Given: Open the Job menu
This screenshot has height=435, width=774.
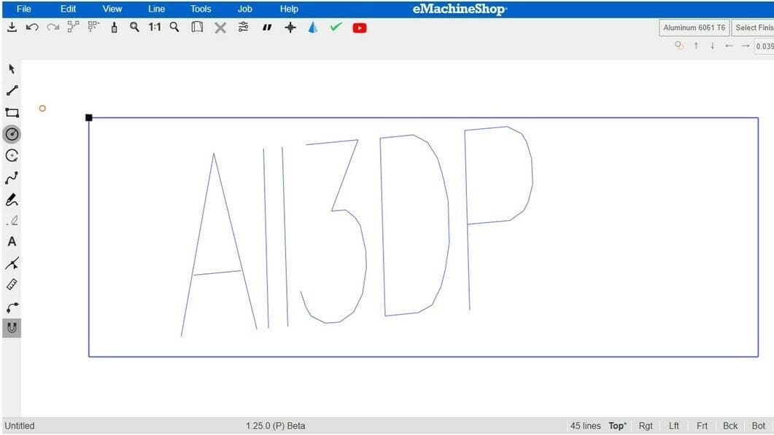Looking at the screenshot, I should [x=245, y=9].
